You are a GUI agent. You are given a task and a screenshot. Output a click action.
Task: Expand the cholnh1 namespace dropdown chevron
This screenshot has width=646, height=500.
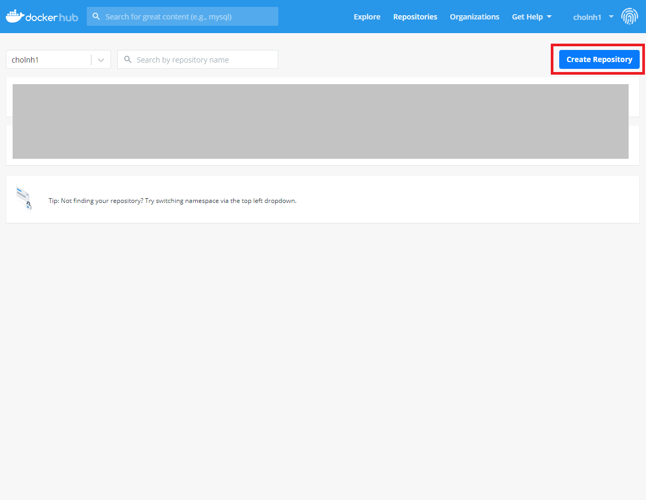point(101,60)
